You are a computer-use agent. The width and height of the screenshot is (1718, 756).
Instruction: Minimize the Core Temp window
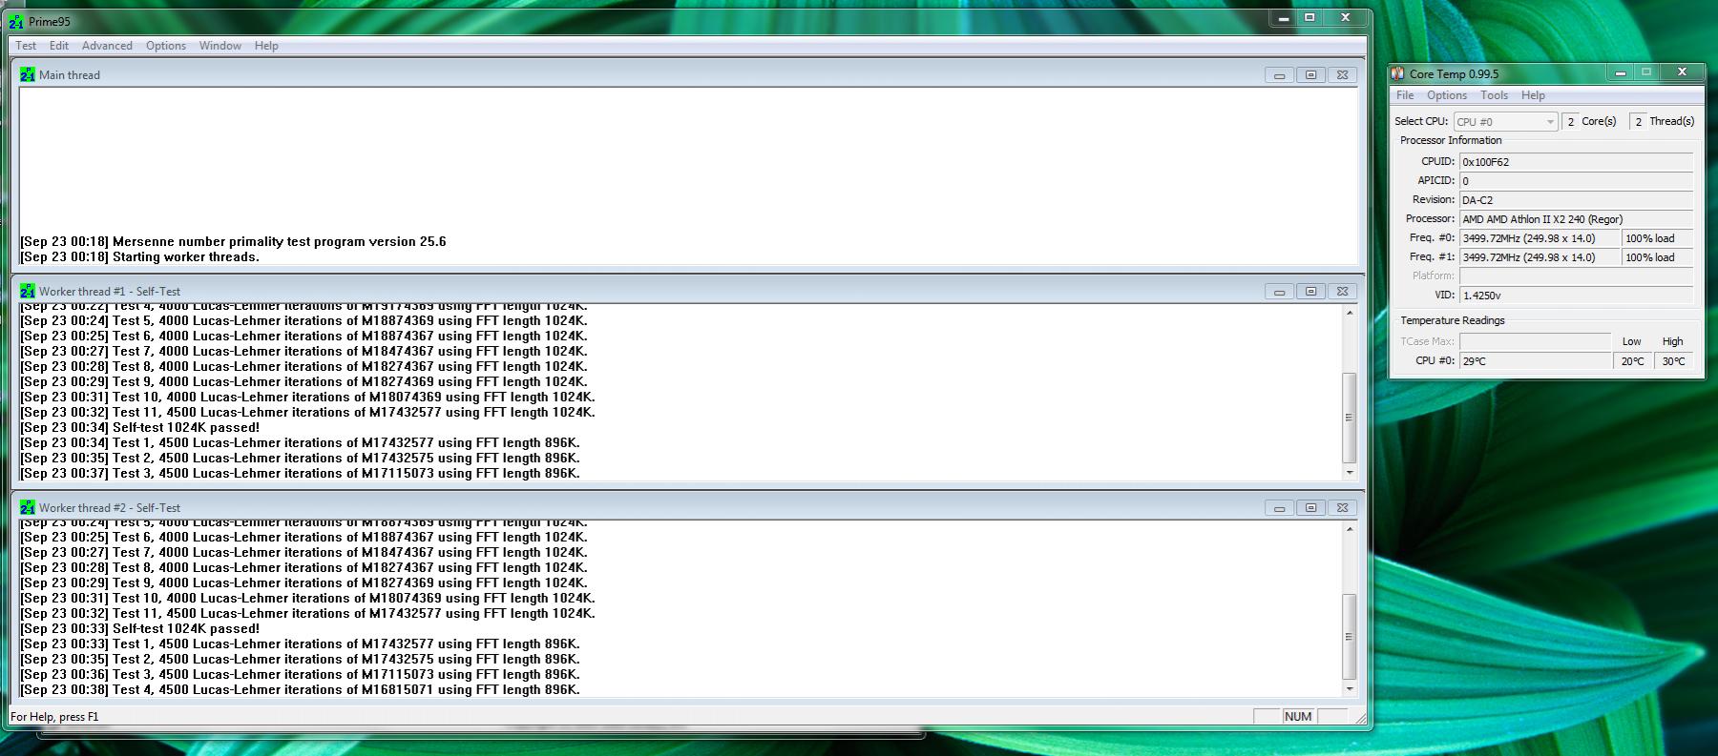tap(1620, 72)
